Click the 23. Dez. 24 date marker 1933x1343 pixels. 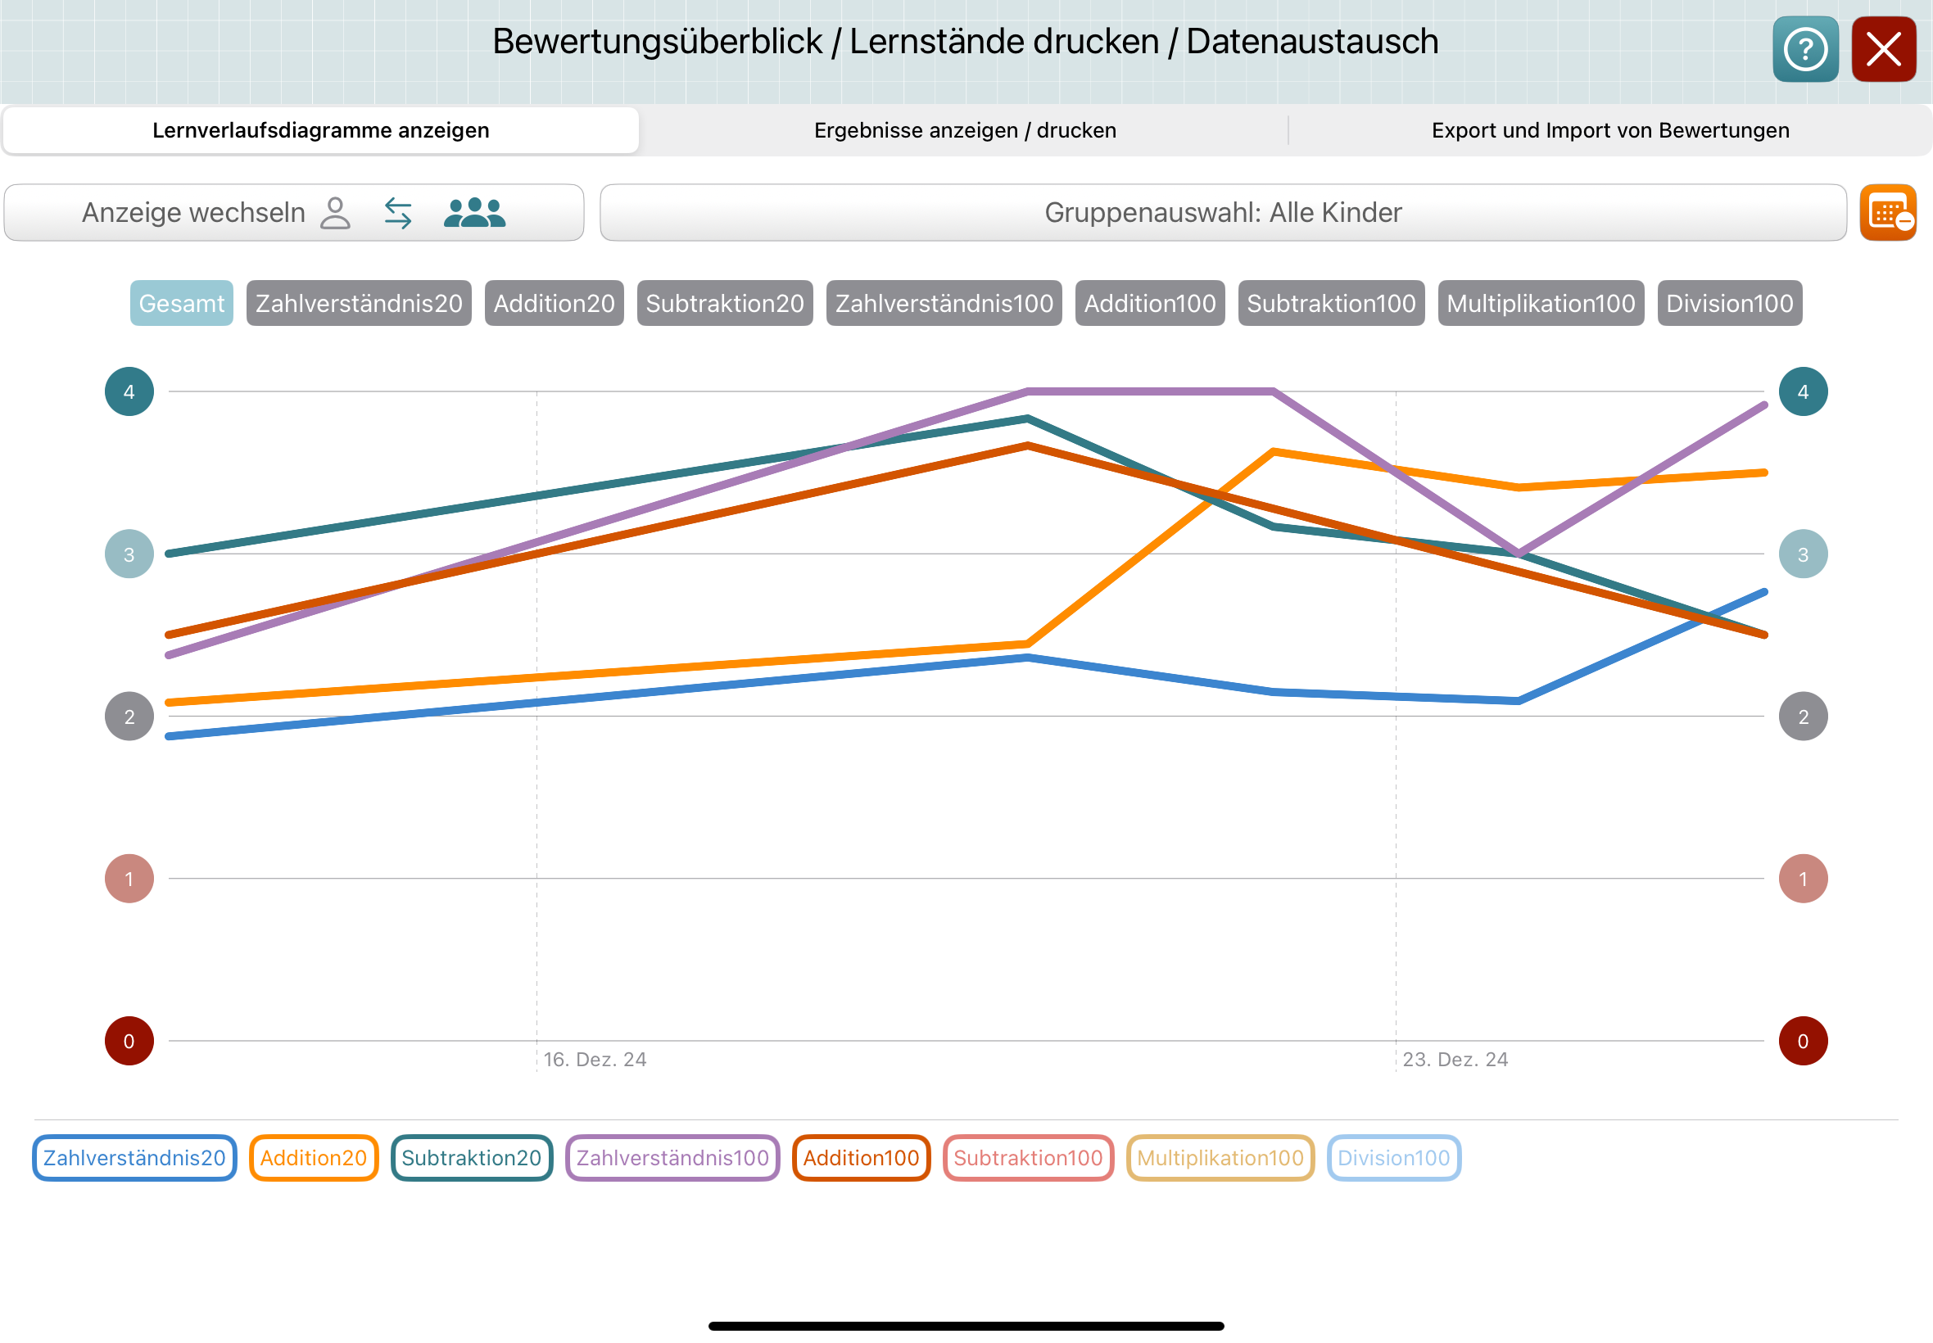(1454, 1060)
